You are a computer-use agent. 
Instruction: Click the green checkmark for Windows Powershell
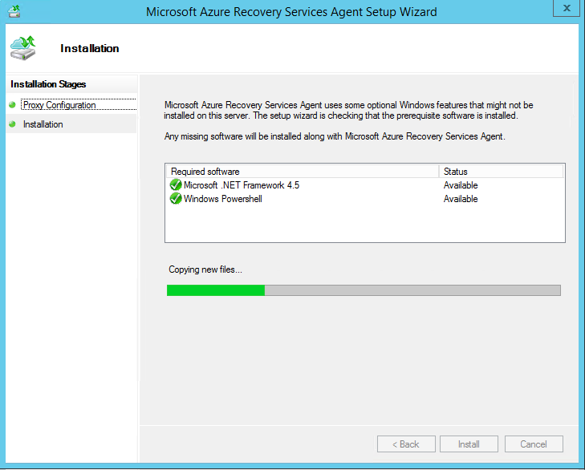[x=176, y=199]
